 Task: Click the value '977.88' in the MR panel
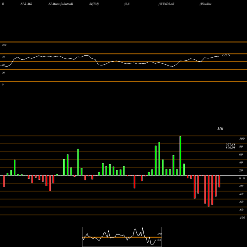tap(230, 145)
